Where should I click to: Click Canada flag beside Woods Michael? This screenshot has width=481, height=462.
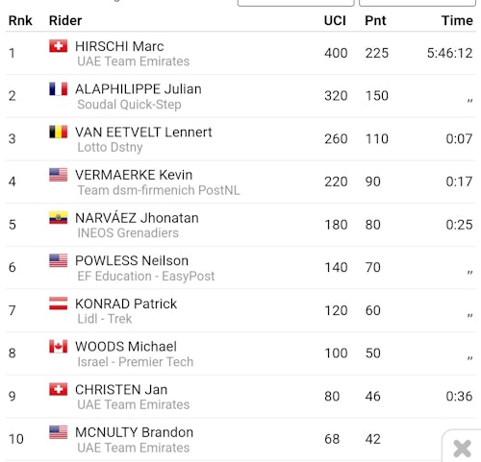click(59, 346)
